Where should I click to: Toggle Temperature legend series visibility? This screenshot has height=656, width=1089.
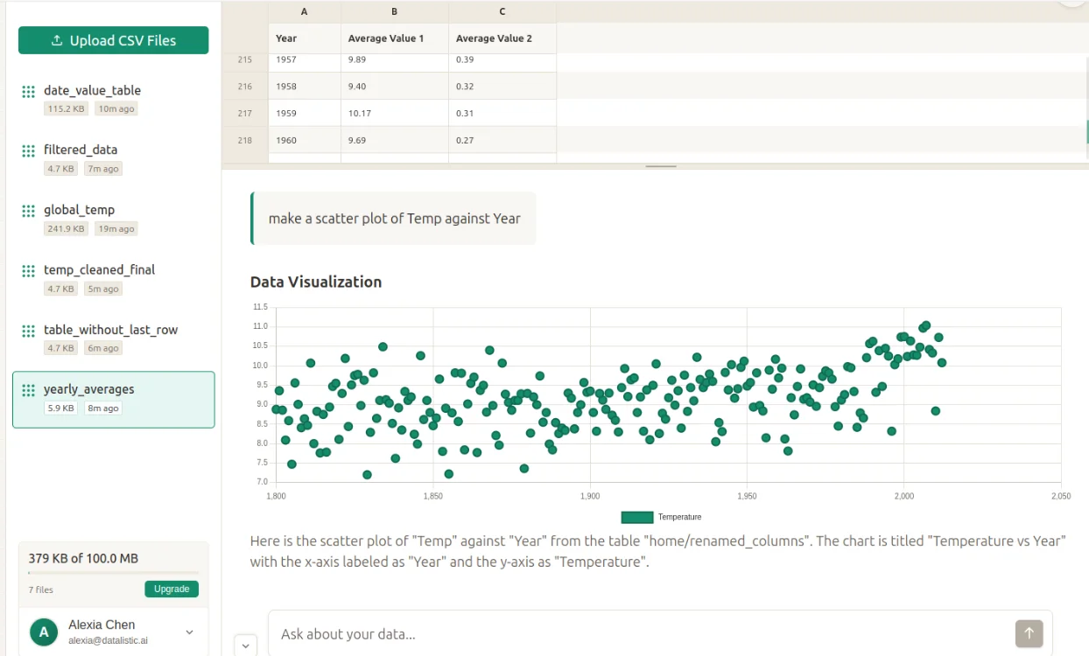pyautogui.click(x=636, y=517)
